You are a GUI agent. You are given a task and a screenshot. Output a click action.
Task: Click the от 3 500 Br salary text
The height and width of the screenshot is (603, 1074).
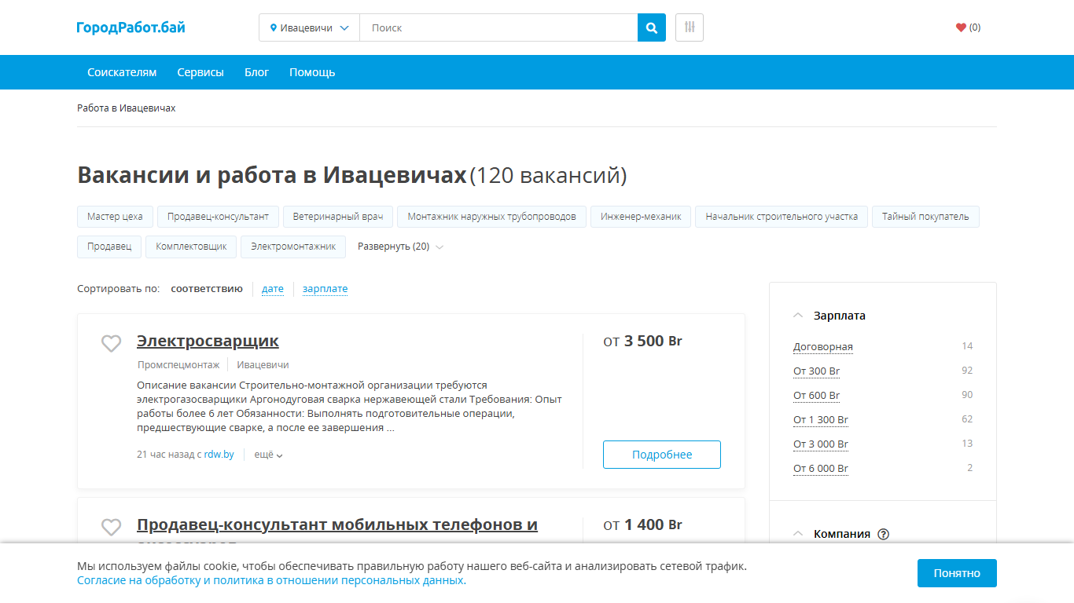[x=642, y=341]
